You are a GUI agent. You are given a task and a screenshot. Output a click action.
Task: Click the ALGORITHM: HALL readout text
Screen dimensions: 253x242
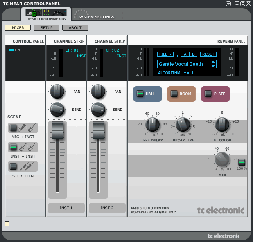pos(176,73)
